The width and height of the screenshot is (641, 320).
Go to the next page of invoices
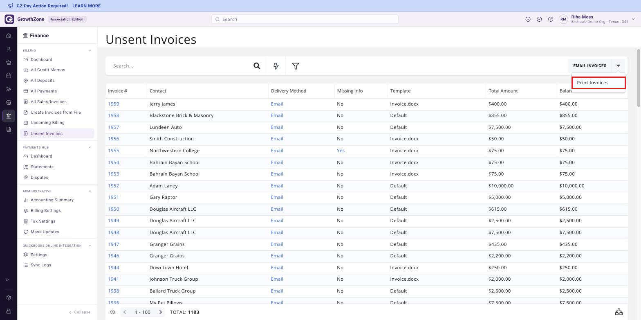(161, 312)
